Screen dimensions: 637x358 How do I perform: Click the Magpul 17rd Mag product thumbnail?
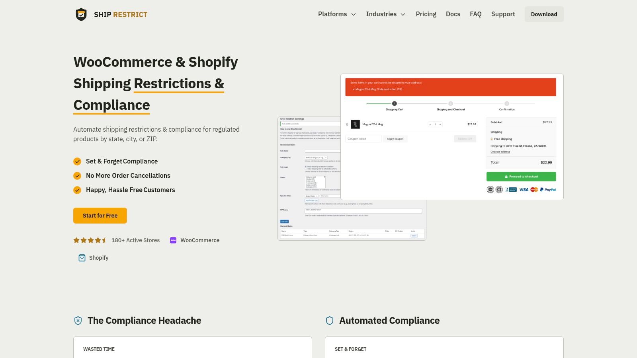click(355, 125)
